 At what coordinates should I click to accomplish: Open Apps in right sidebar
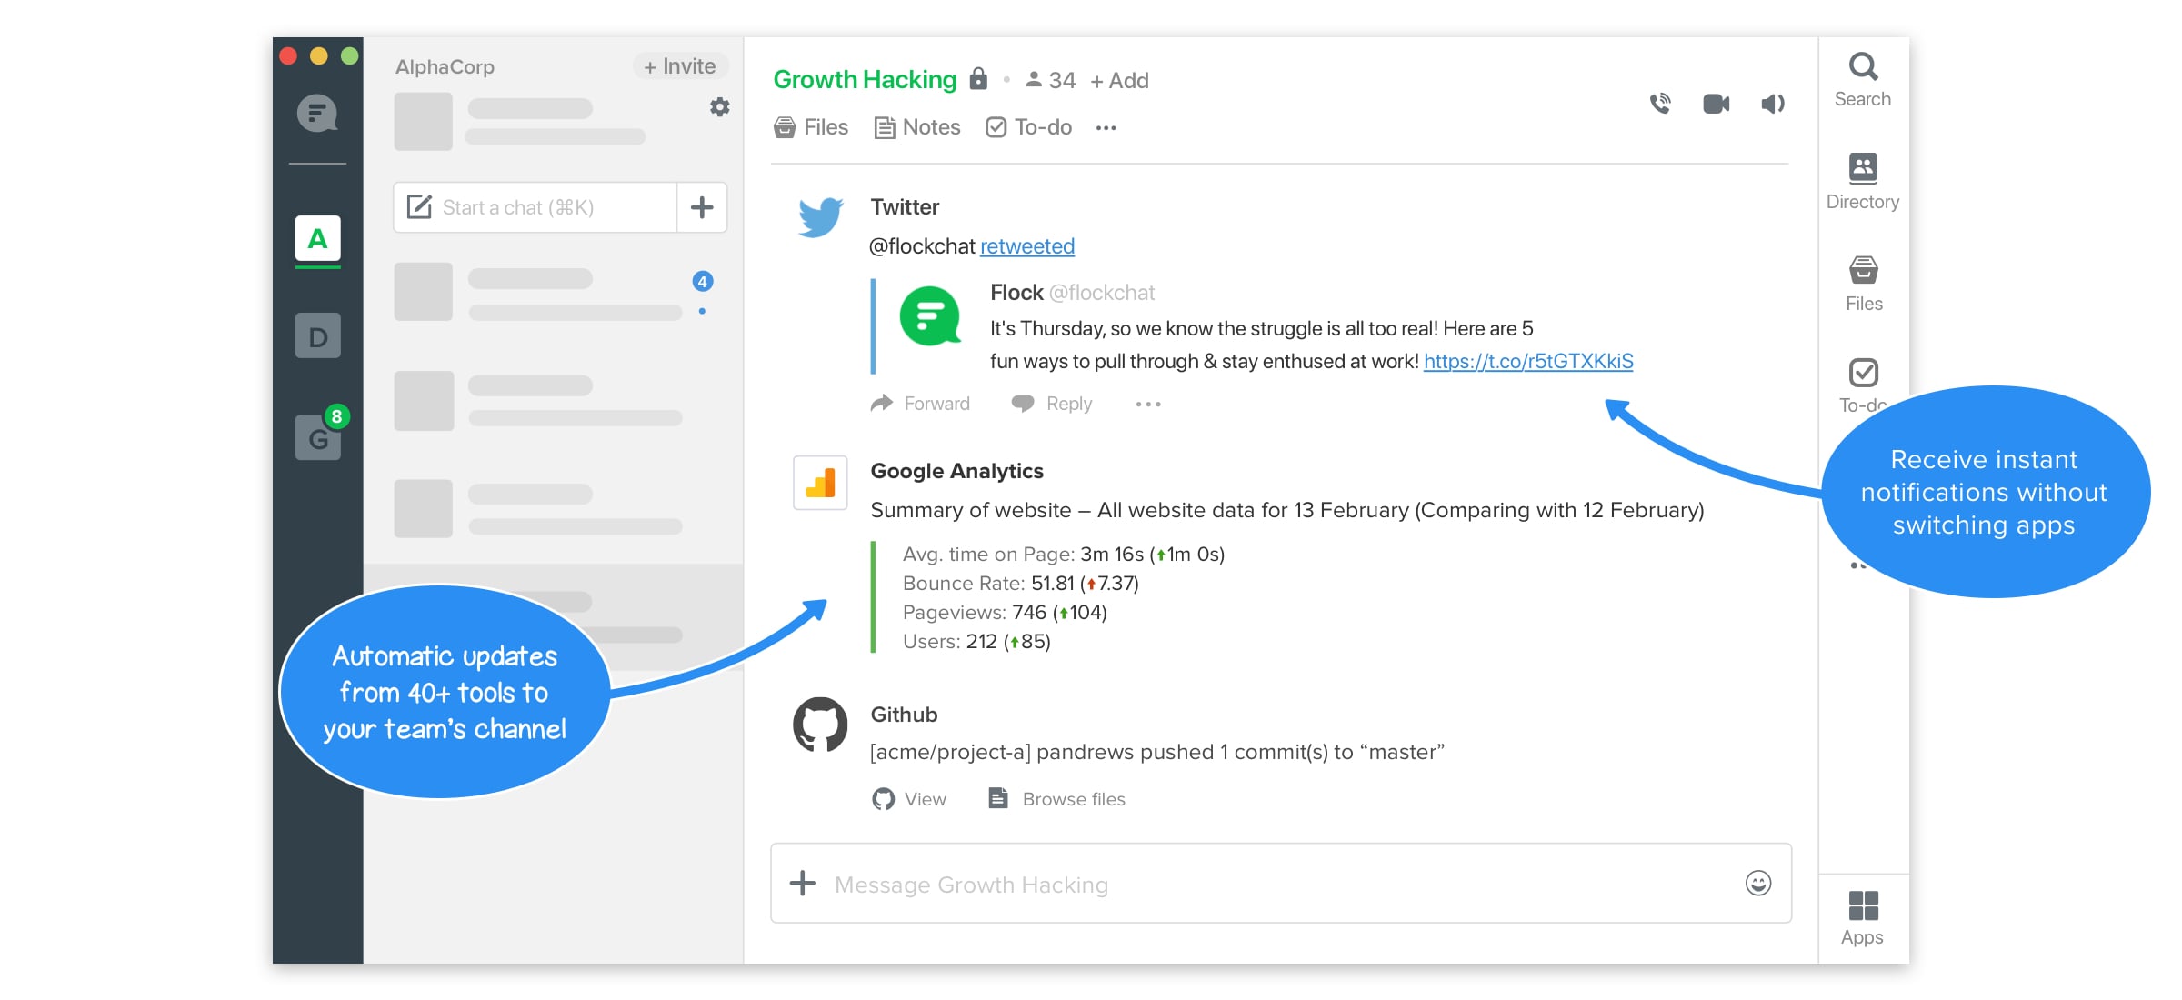coord(1863,918)
